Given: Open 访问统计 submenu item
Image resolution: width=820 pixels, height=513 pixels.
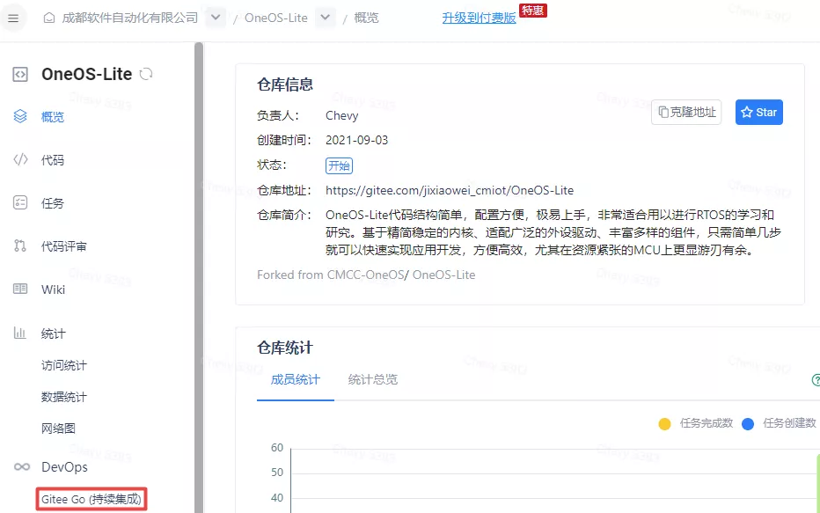Looking at the screenshot, I should [x=64, y=365].
